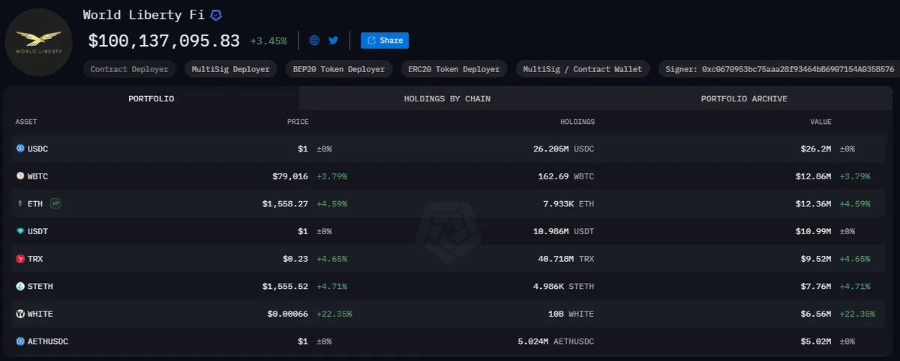Click the verified badge next to World Liberty Fi
This screenshot has width=900, height=361.
216,15
